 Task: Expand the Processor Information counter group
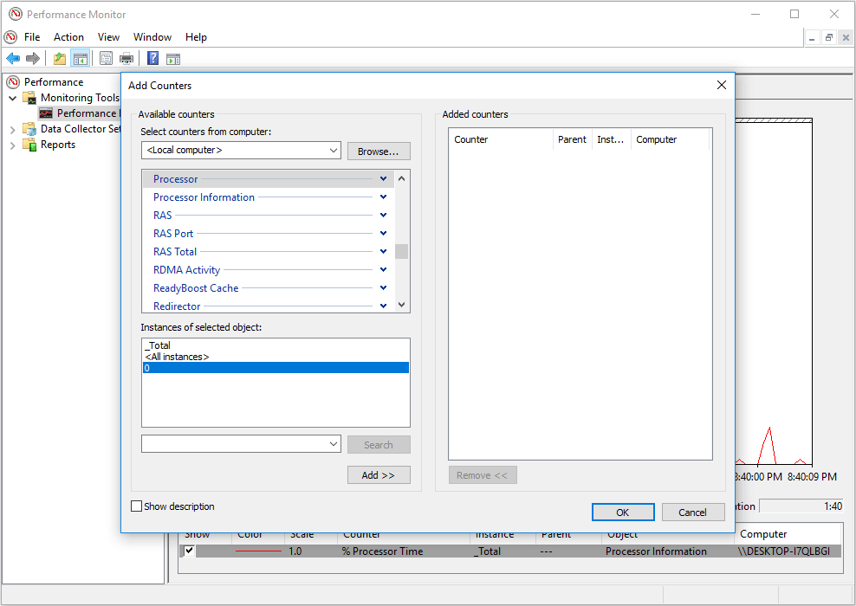pyautogui.click(x=383, y=197)
